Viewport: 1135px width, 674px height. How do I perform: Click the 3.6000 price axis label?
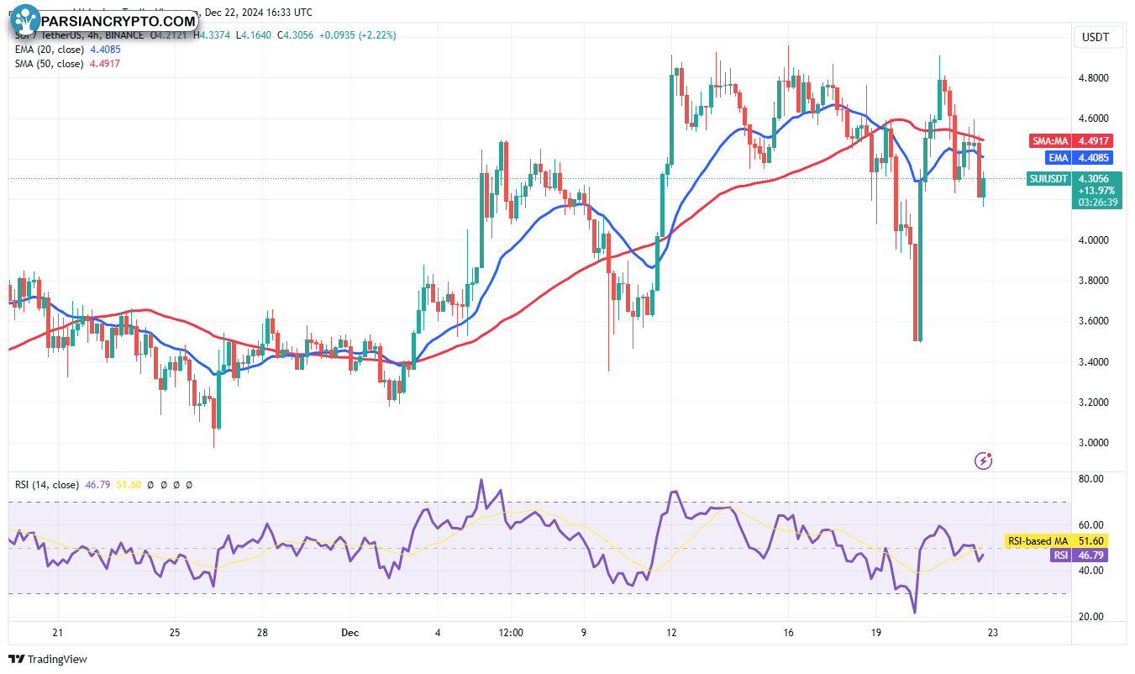click(x=1094, y=321)
